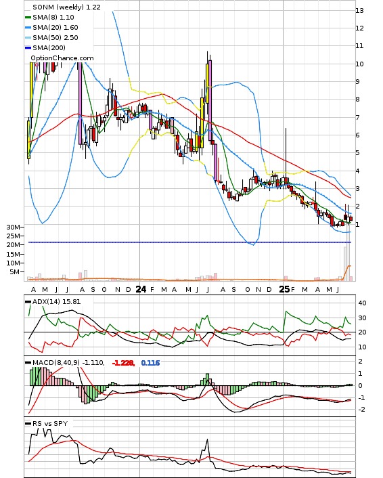Click the black RS vs SPY legend marker

coord(28,424)
